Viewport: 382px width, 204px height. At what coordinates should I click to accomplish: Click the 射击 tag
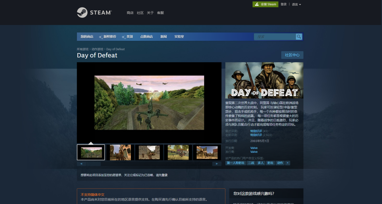[x=270, y=163]
